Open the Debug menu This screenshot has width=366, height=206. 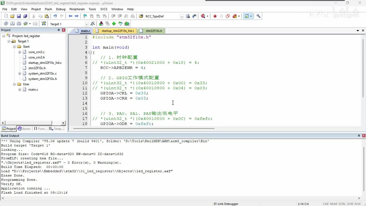pos(61,9)
